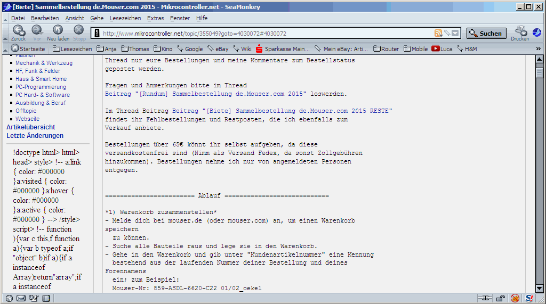Open the Extras menu

click(x=155, y=18)
